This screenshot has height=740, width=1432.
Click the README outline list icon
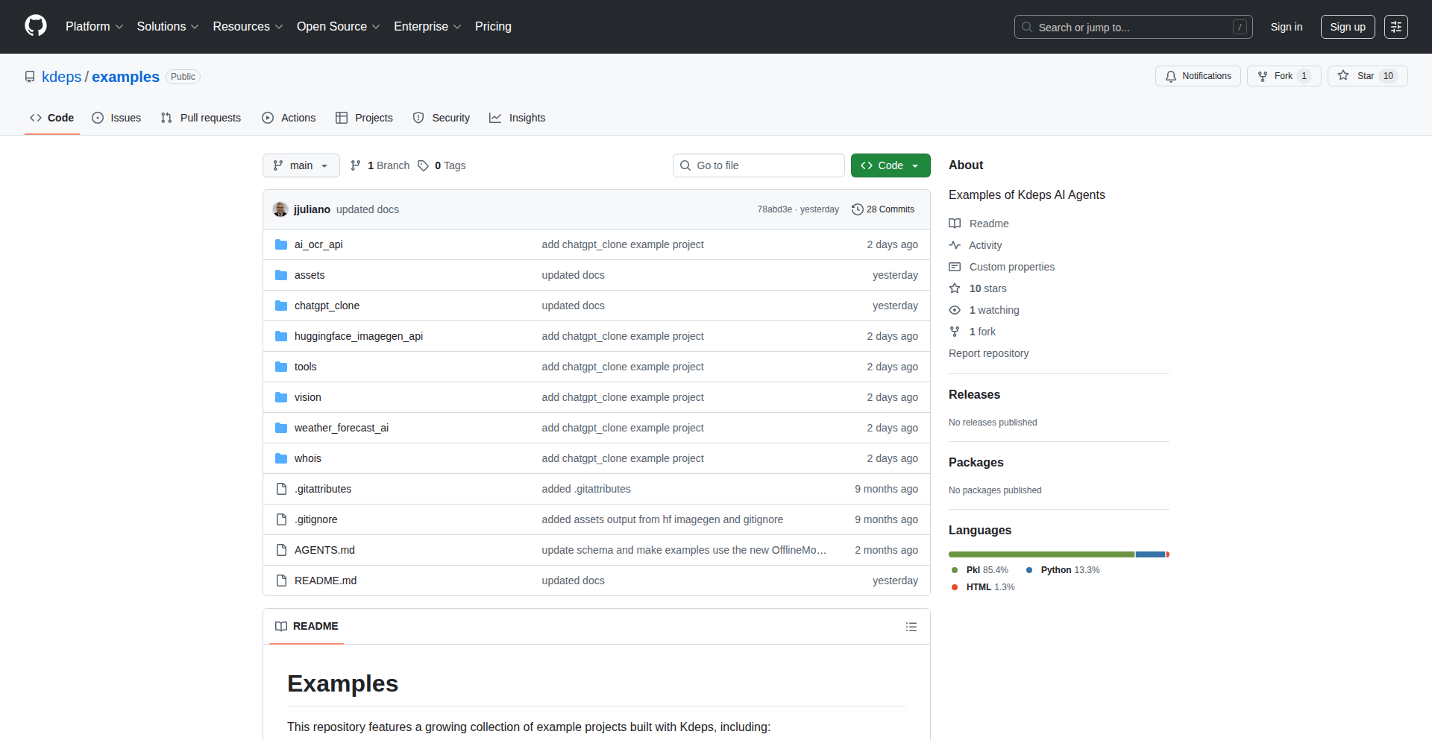(911, 627)
